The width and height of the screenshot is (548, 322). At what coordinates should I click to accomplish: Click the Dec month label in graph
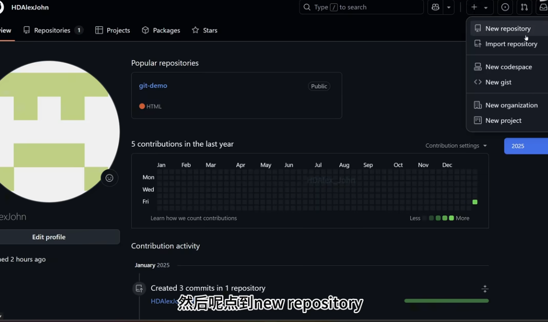click(x=447, y=165)
